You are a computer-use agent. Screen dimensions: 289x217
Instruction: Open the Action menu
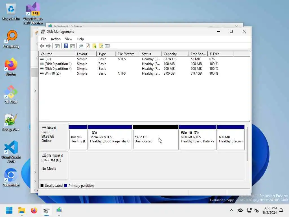pos(56,39)
